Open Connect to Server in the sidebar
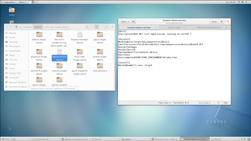 pos(16,87)
